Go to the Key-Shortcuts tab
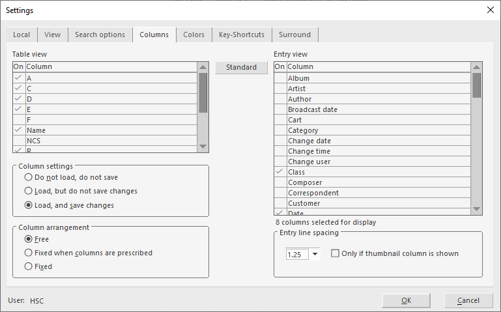The image size is (501, 312). 242,35
